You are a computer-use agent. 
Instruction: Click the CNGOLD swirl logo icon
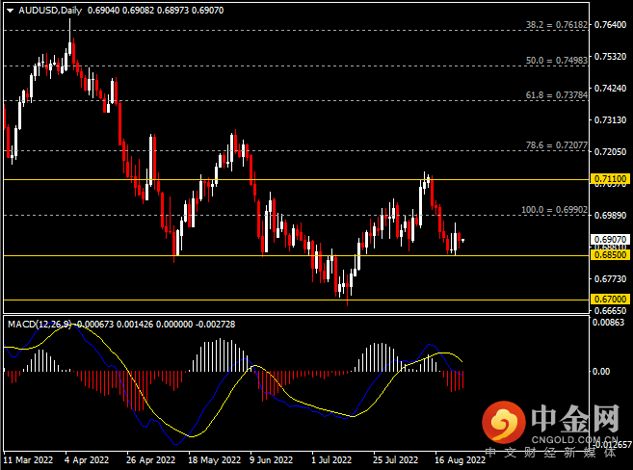click(503, 422)
